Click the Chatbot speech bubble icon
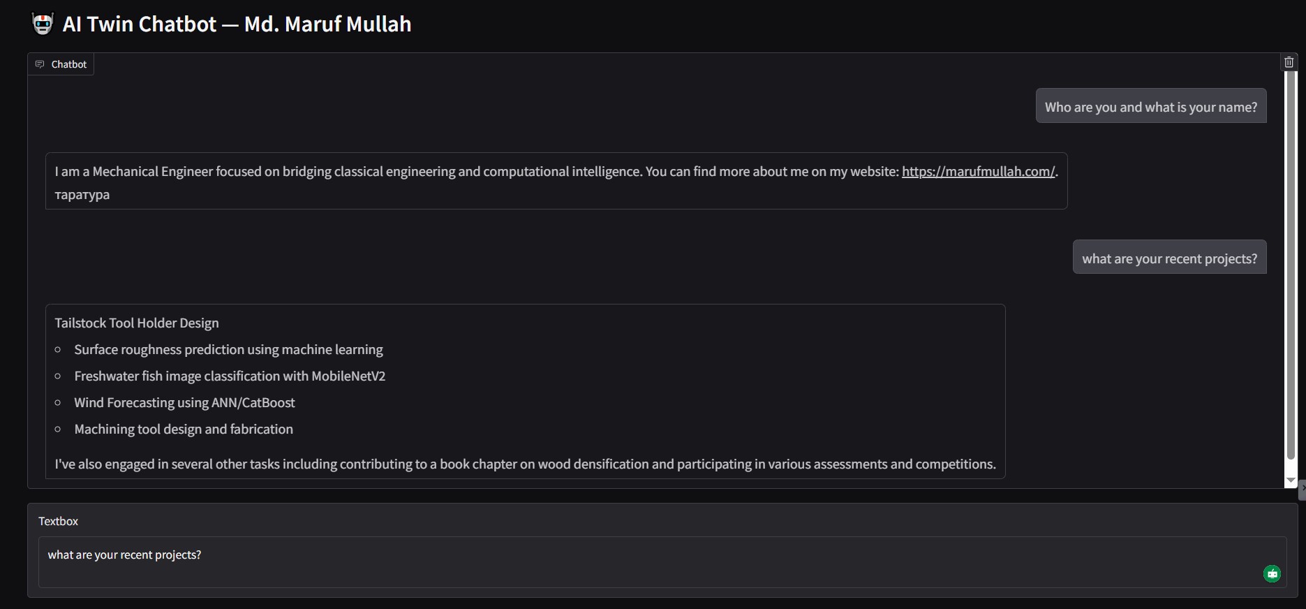Viewport: 1306px width, 609px height. pyautogui.click(x=40, y=64)
